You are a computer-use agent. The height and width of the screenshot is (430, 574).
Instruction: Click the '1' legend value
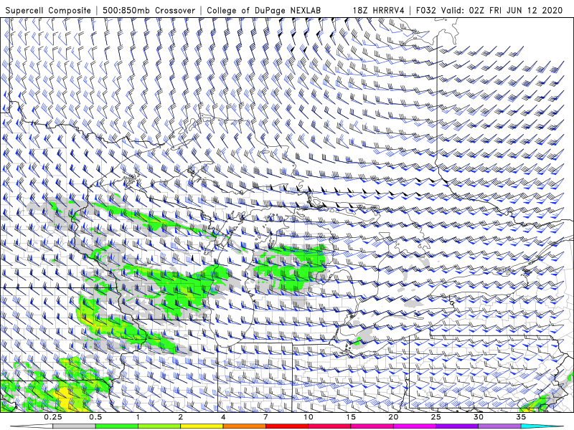point(138,417)
